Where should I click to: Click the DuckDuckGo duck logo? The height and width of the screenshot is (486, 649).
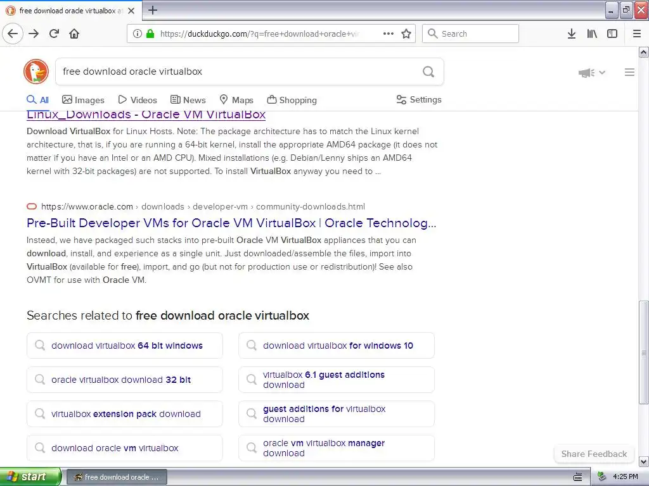click(36, 72)
